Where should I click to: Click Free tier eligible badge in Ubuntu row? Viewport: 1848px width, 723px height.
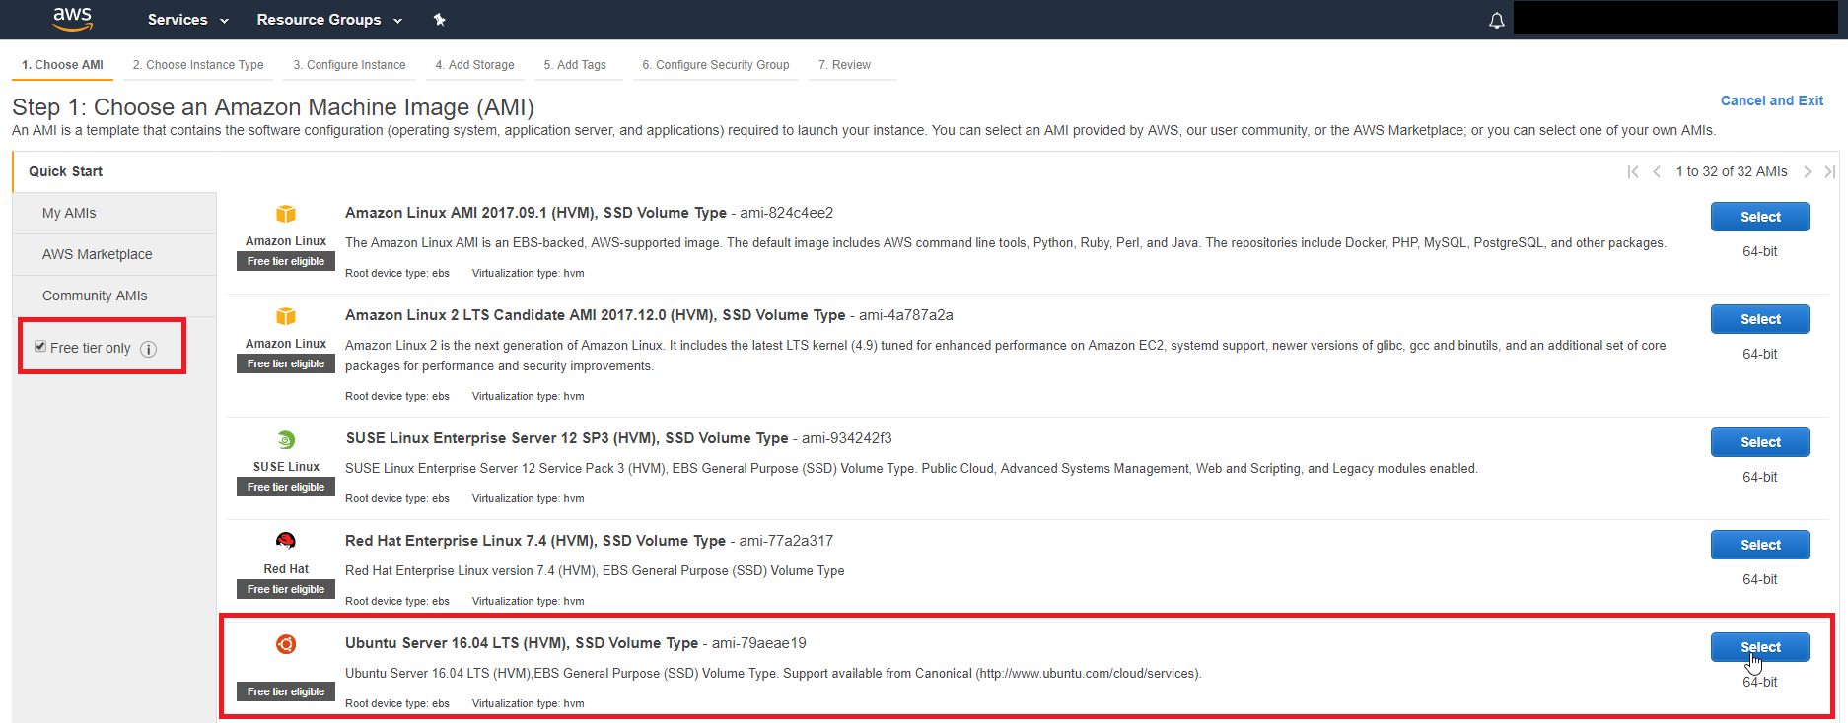(286, 691)
